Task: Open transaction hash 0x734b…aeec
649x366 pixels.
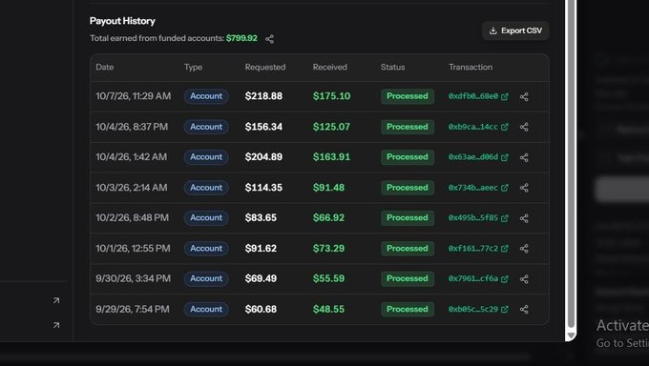Action: (x=473, y=188)
